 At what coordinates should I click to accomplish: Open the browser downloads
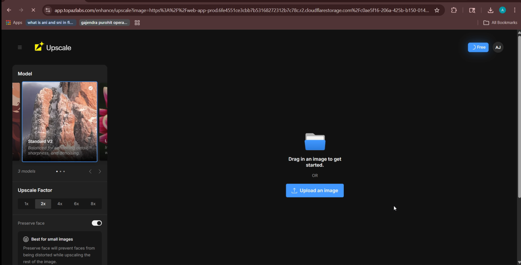point(490,10)
